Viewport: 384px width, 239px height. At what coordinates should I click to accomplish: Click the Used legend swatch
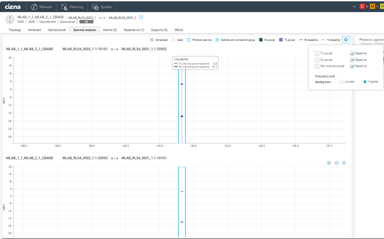tap(174, 40)
